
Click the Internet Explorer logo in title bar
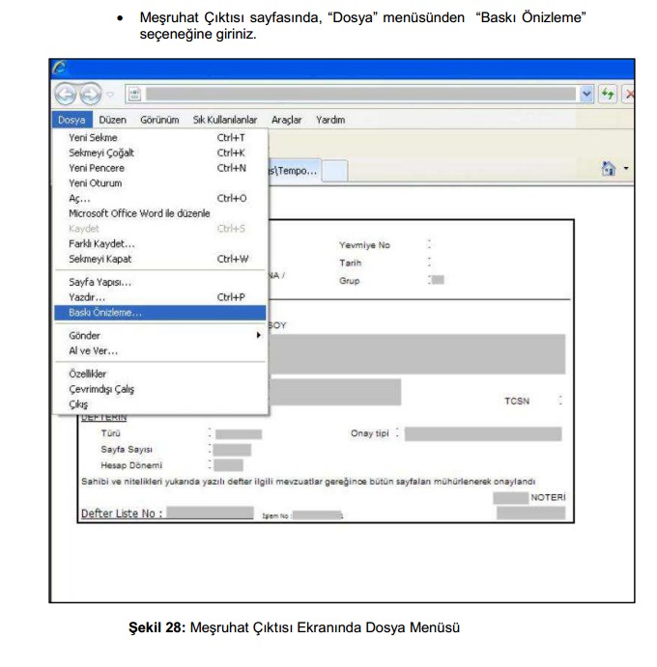pos(59,68)
